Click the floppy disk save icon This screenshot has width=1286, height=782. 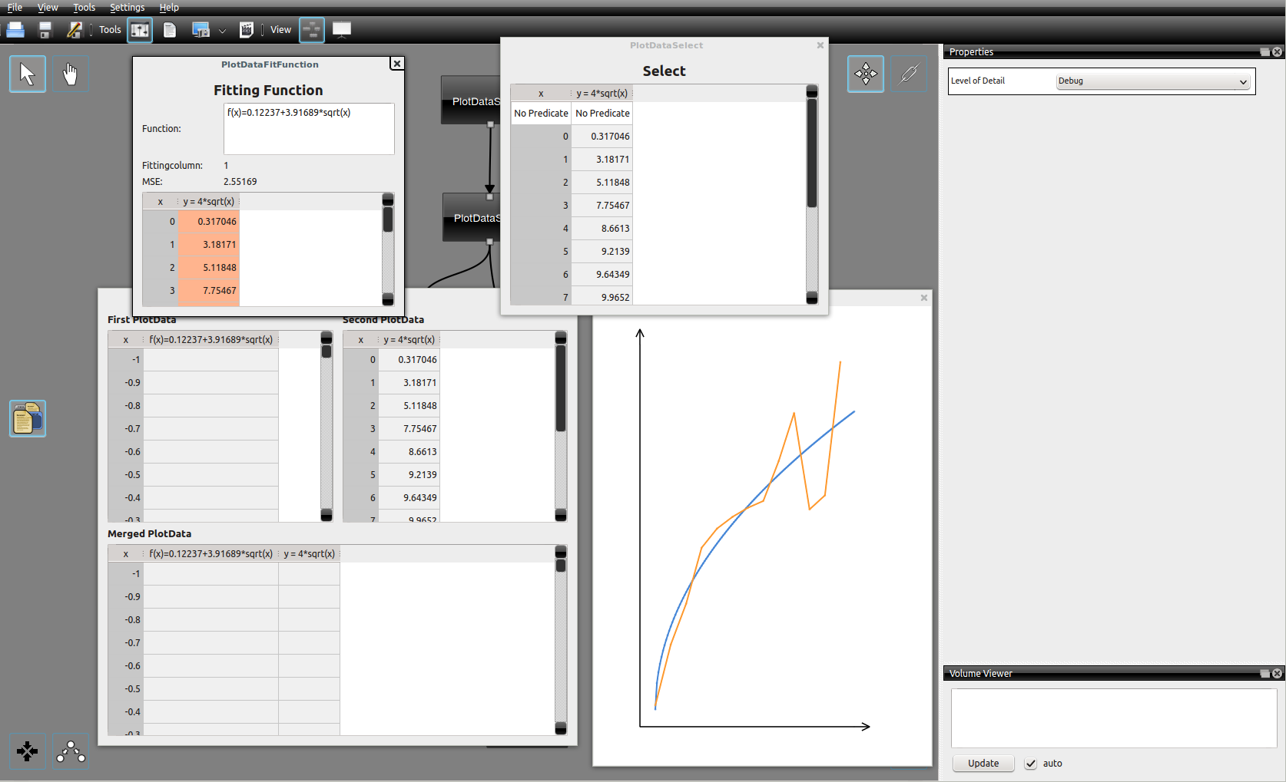pyautogui.click(x=45, y=30)
